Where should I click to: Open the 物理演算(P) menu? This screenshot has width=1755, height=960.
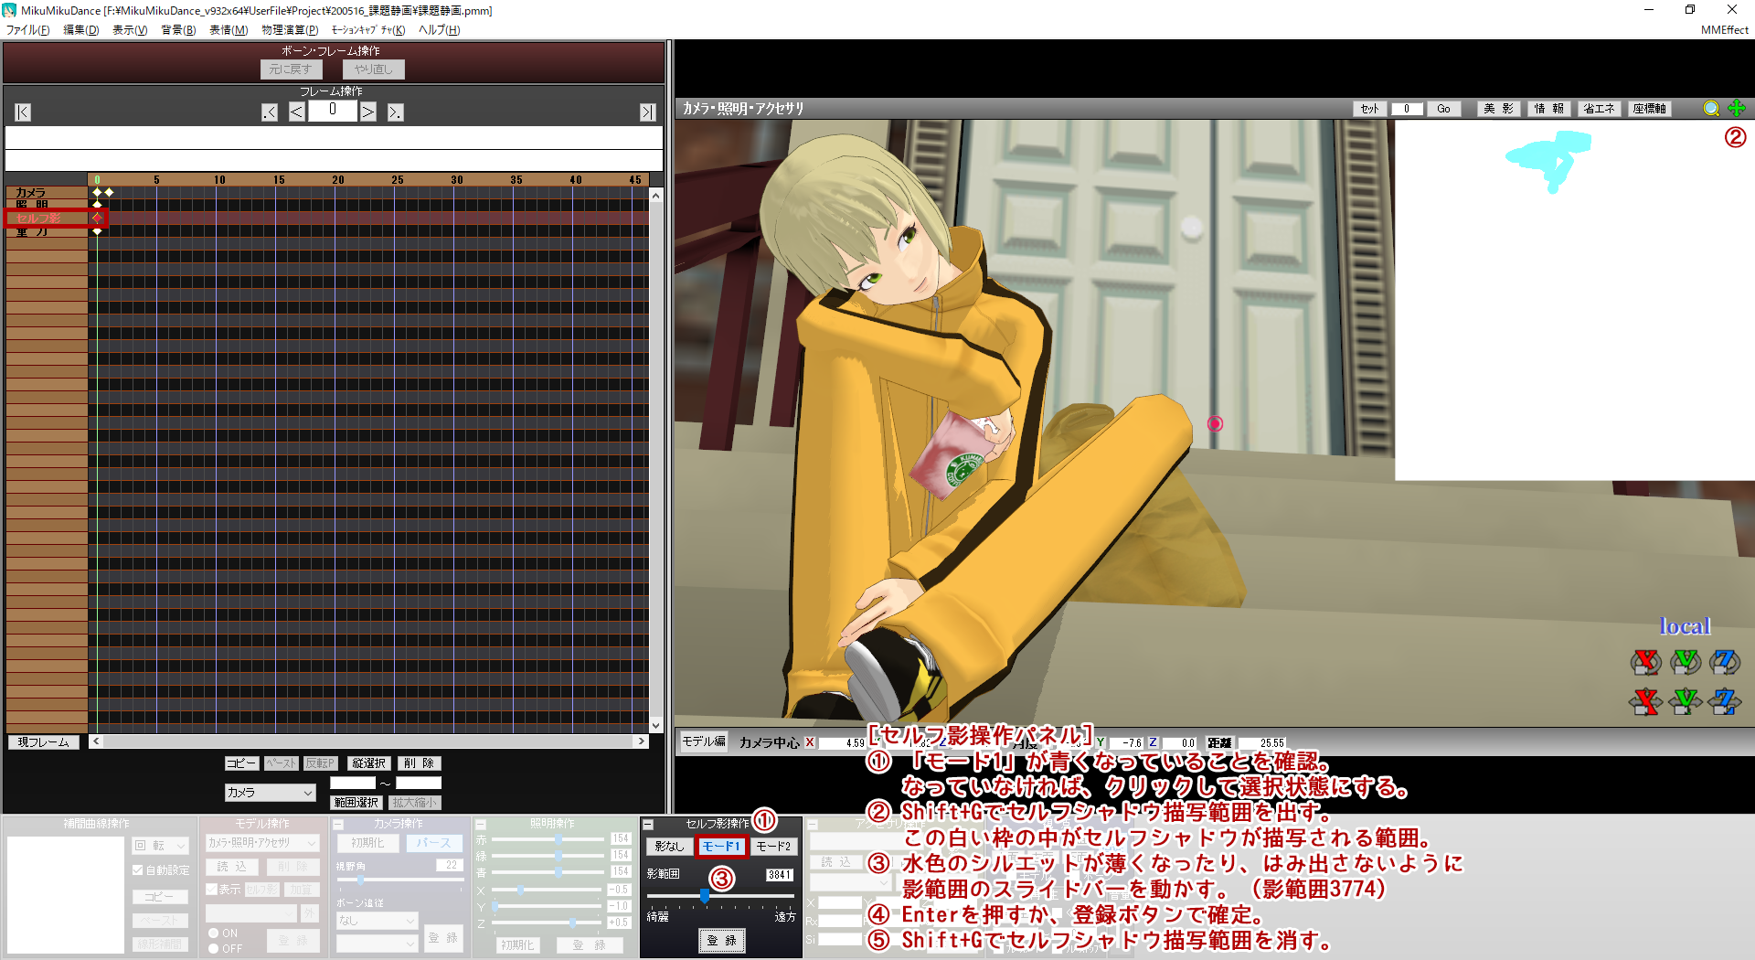coord(290,30)
